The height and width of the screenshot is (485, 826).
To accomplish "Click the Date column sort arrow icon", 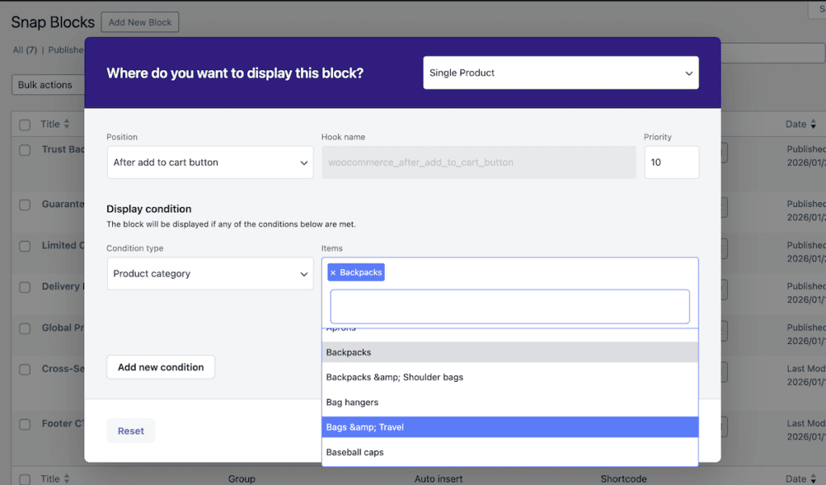I will (x=813, y=124).
